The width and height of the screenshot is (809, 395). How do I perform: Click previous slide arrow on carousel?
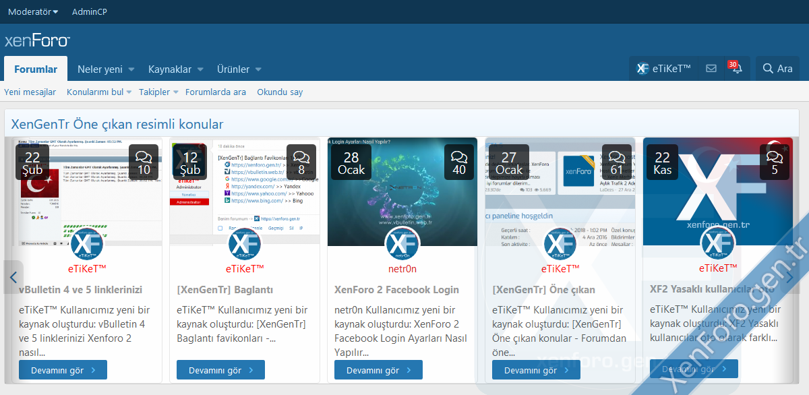pyautogui.click(x=13, y=276)
